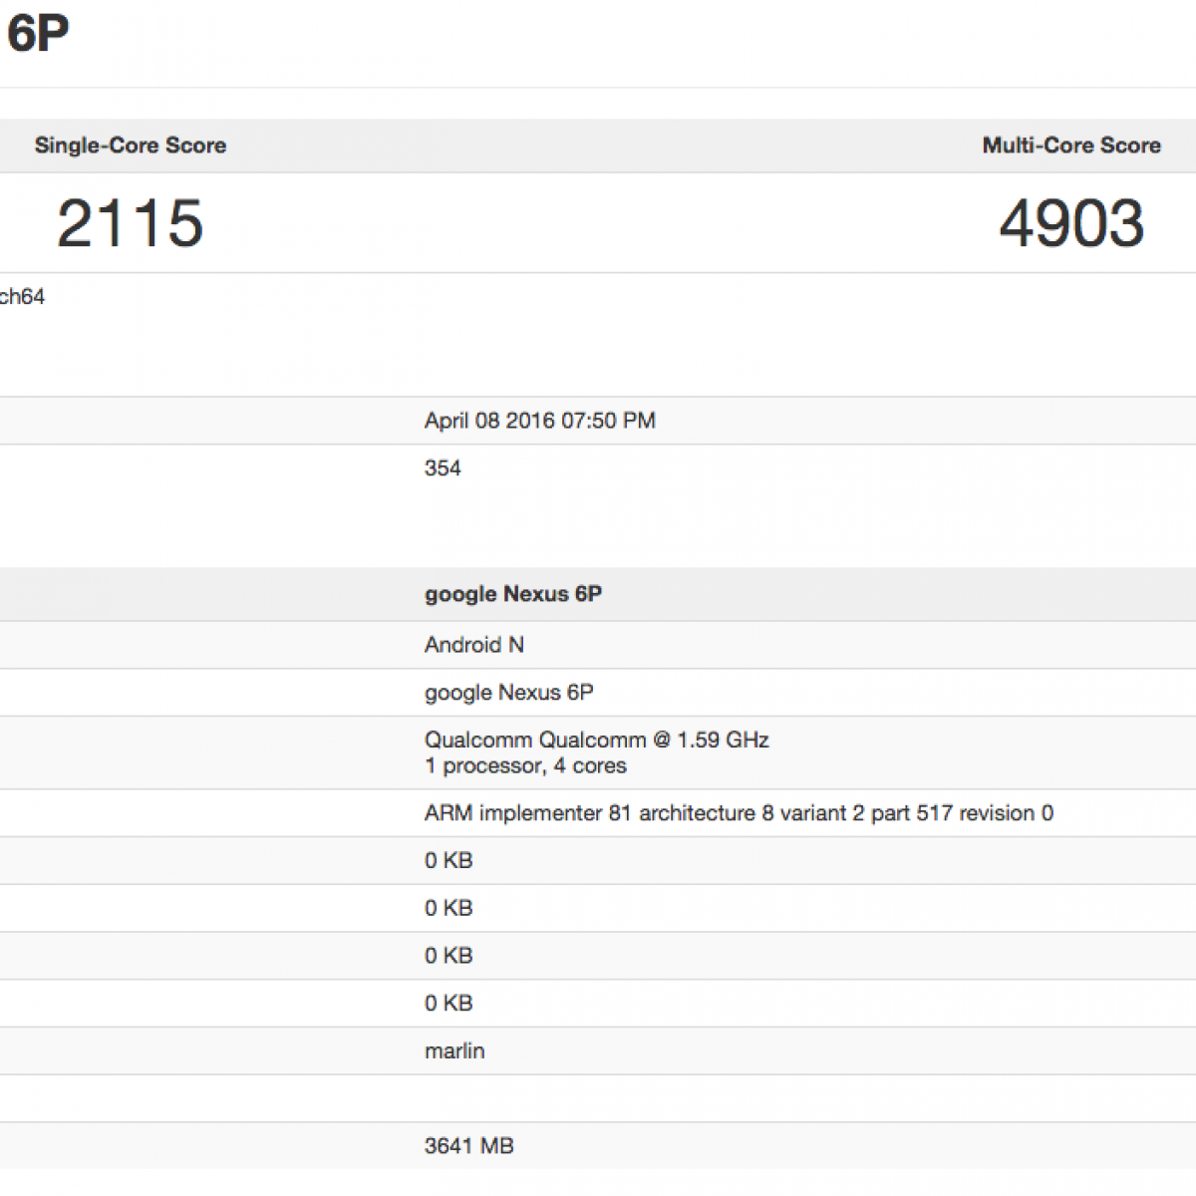The width and height of the screenshot is (1196, 1196).
Task: Click the ARM implementer 81 processor ID
Action: click(x=738, y=813)
